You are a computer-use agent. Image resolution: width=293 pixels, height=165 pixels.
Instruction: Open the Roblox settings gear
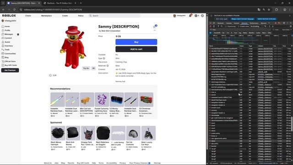202,16
